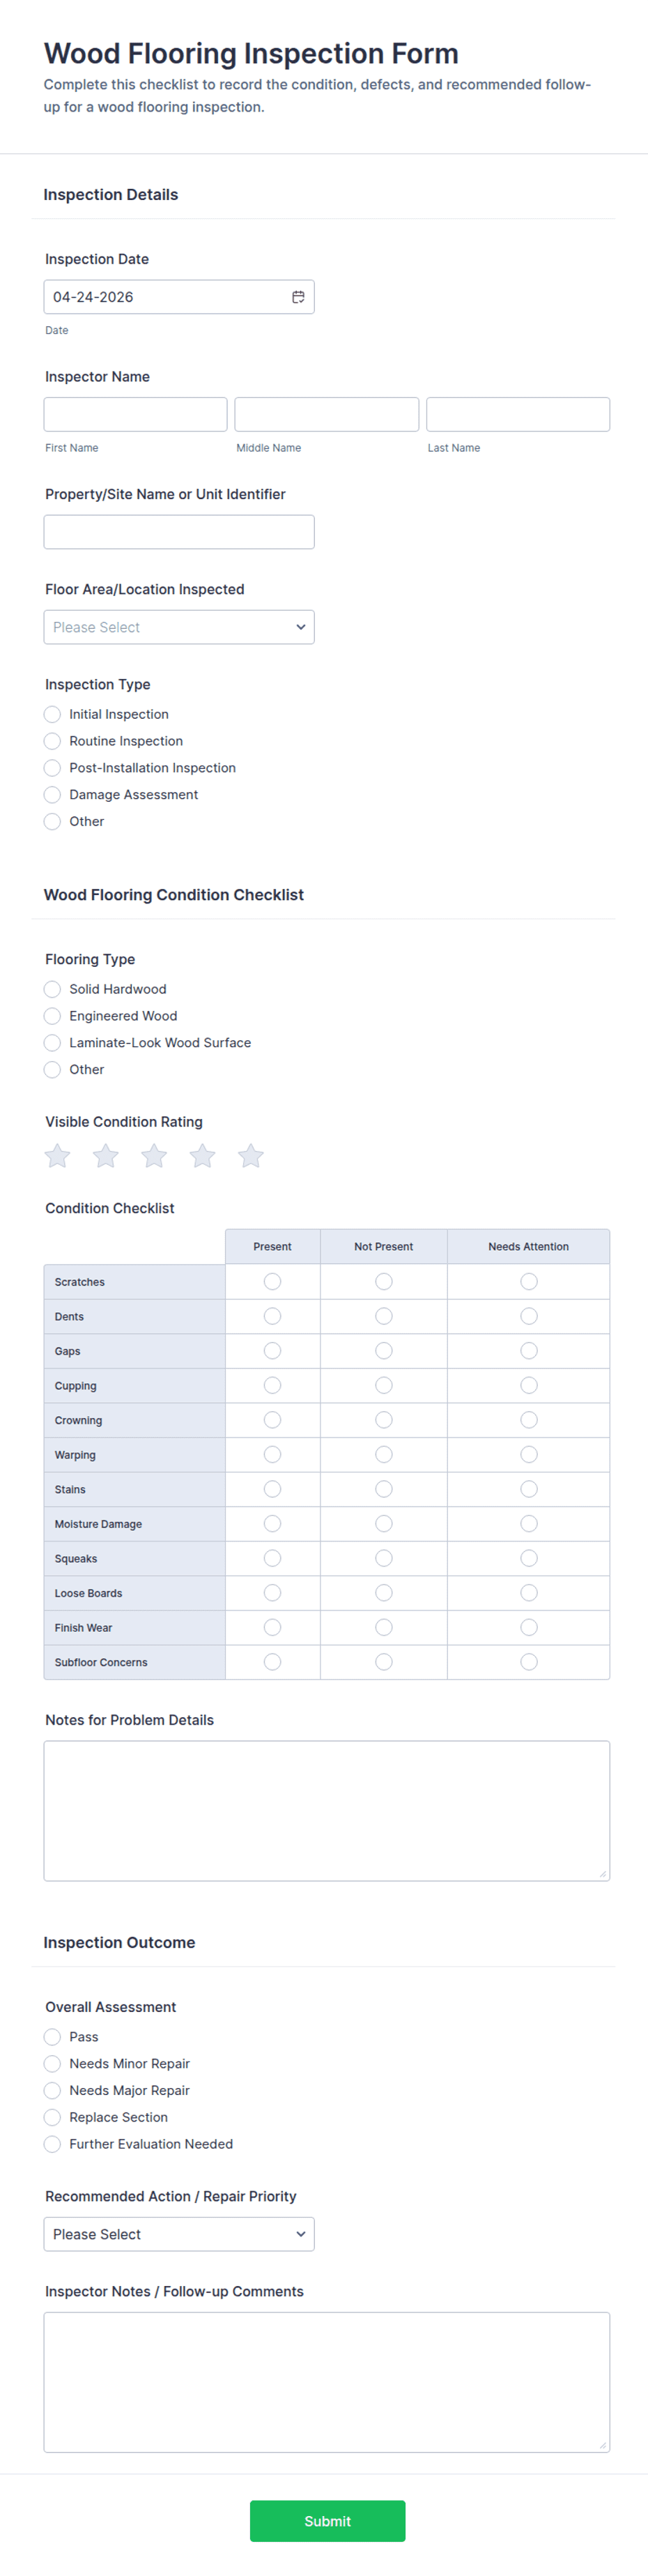This screenshot has width=648, height=2576.
Task: Select the third star for condition rating
Action: [154, 1155]
